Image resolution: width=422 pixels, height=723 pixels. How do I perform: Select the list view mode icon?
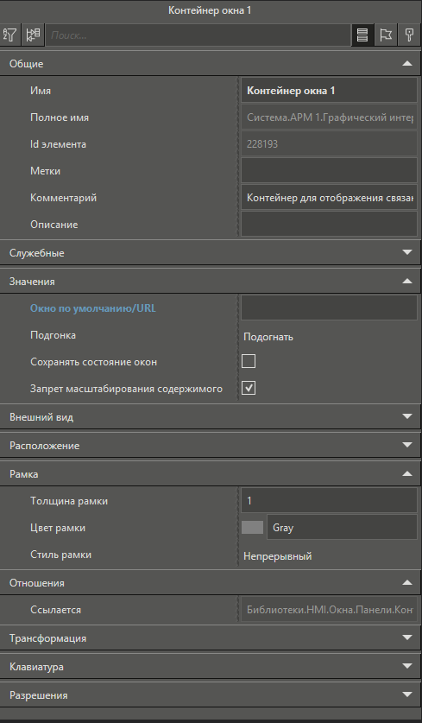coord(362,35)
